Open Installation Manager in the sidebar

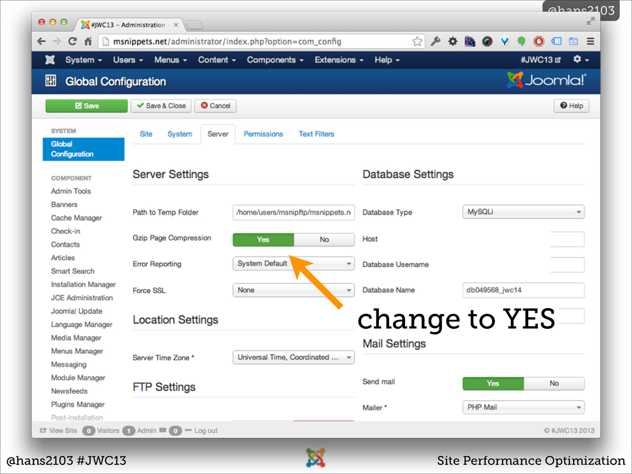click(83, 284)
